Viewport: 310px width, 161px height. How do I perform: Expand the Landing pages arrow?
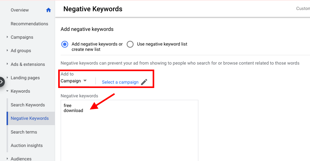(x=7, y=78)
